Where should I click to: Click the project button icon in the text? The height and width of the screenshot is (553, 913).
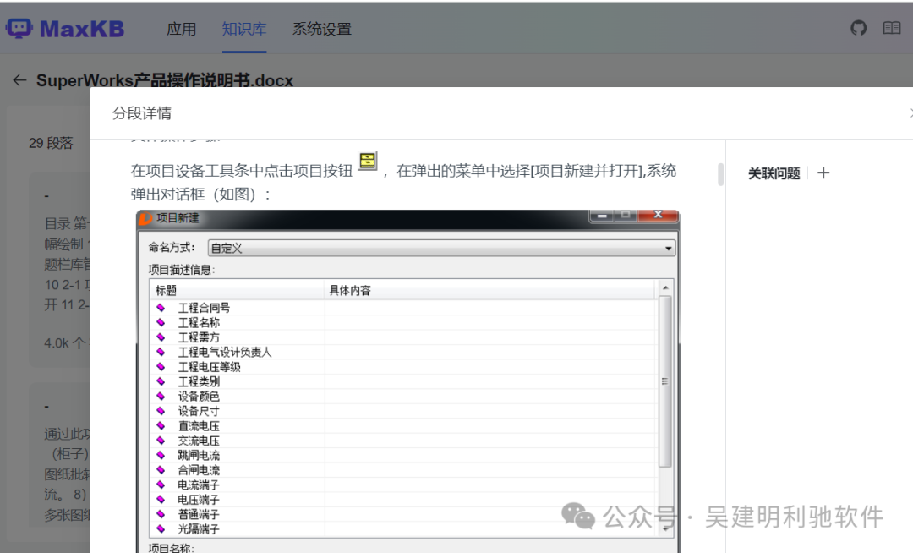[x=368, y=161]
